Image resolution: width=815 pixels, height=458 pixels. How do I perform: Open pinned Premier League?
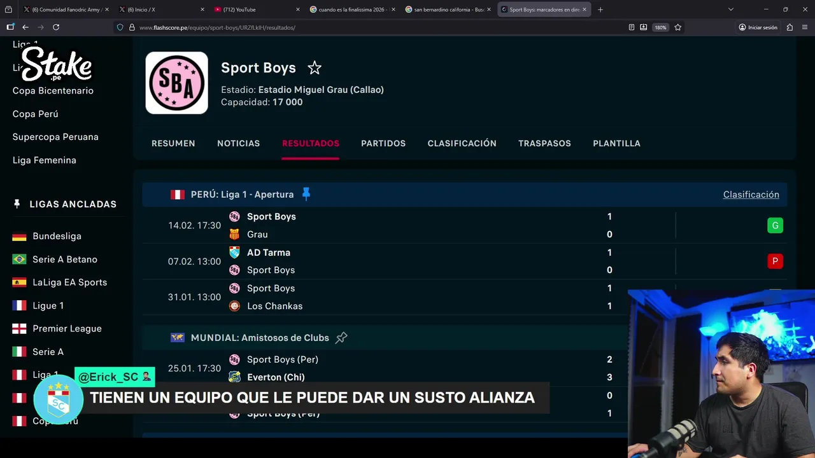[x=67, y=328]
